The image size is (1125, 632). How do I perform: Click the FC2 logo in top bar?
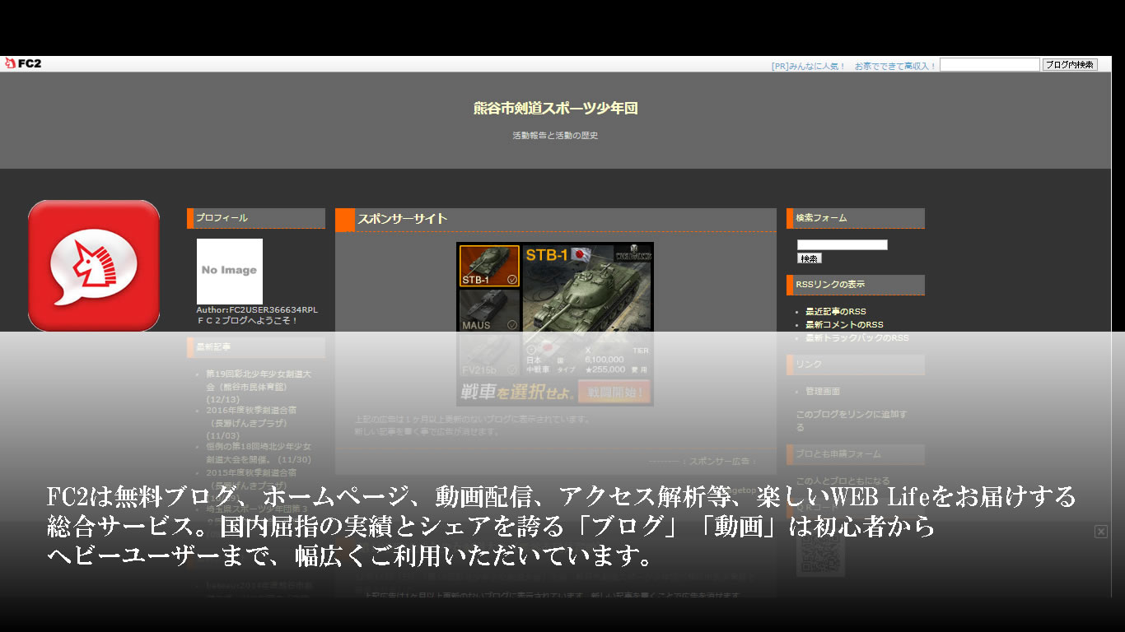(23, 63)
